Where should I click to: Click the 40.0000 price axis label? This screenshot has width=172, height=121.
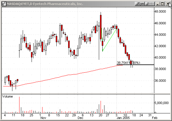click(160, 57)
